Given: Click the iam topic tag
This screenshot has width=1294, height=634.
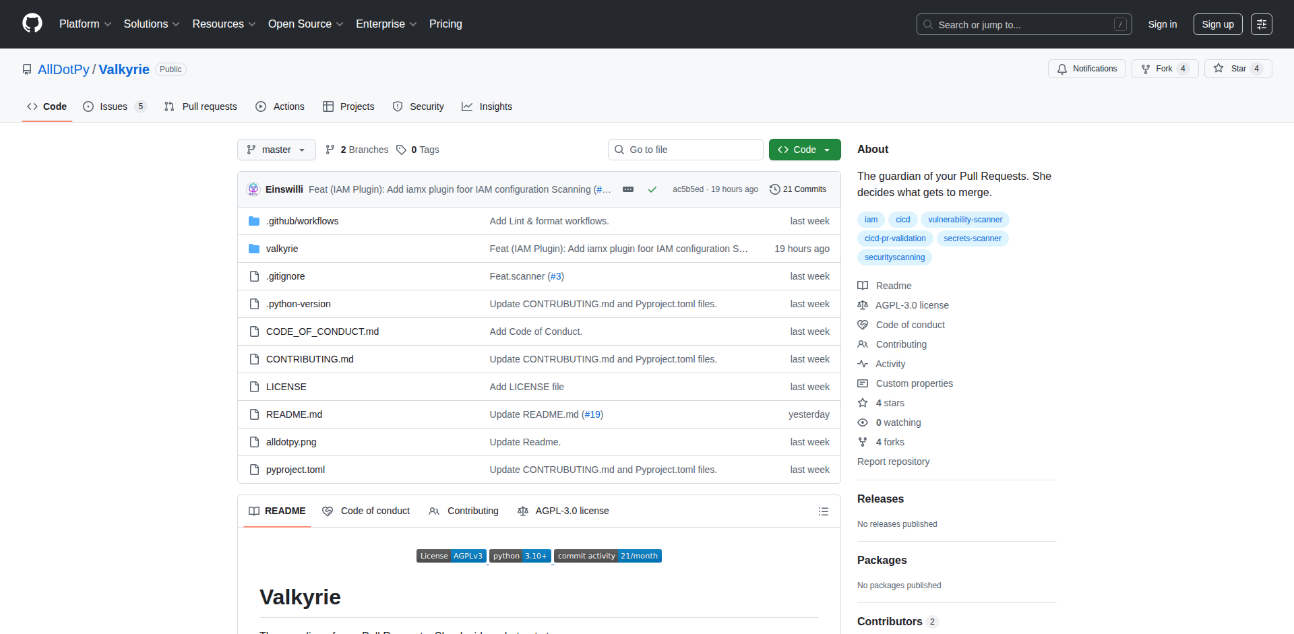Looking at the screenshot, I should (x=871, y=220).
